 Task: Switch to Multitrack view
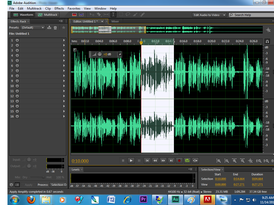[x=47, y=15]
